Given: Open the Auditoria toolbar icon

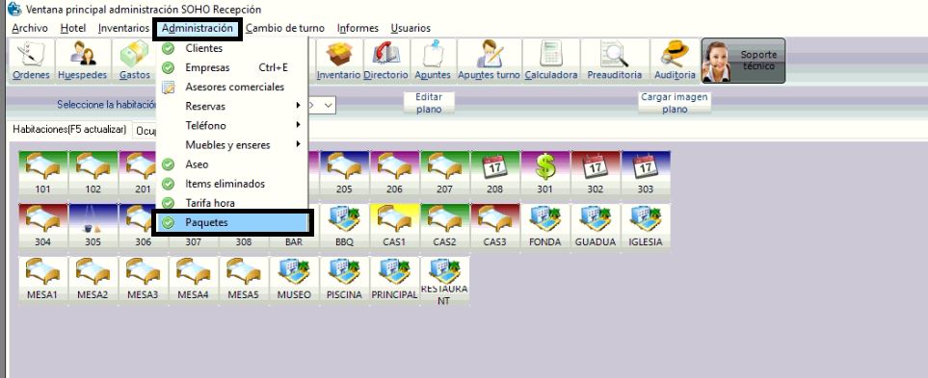Looking at the screenshot, I should point(675,61).
